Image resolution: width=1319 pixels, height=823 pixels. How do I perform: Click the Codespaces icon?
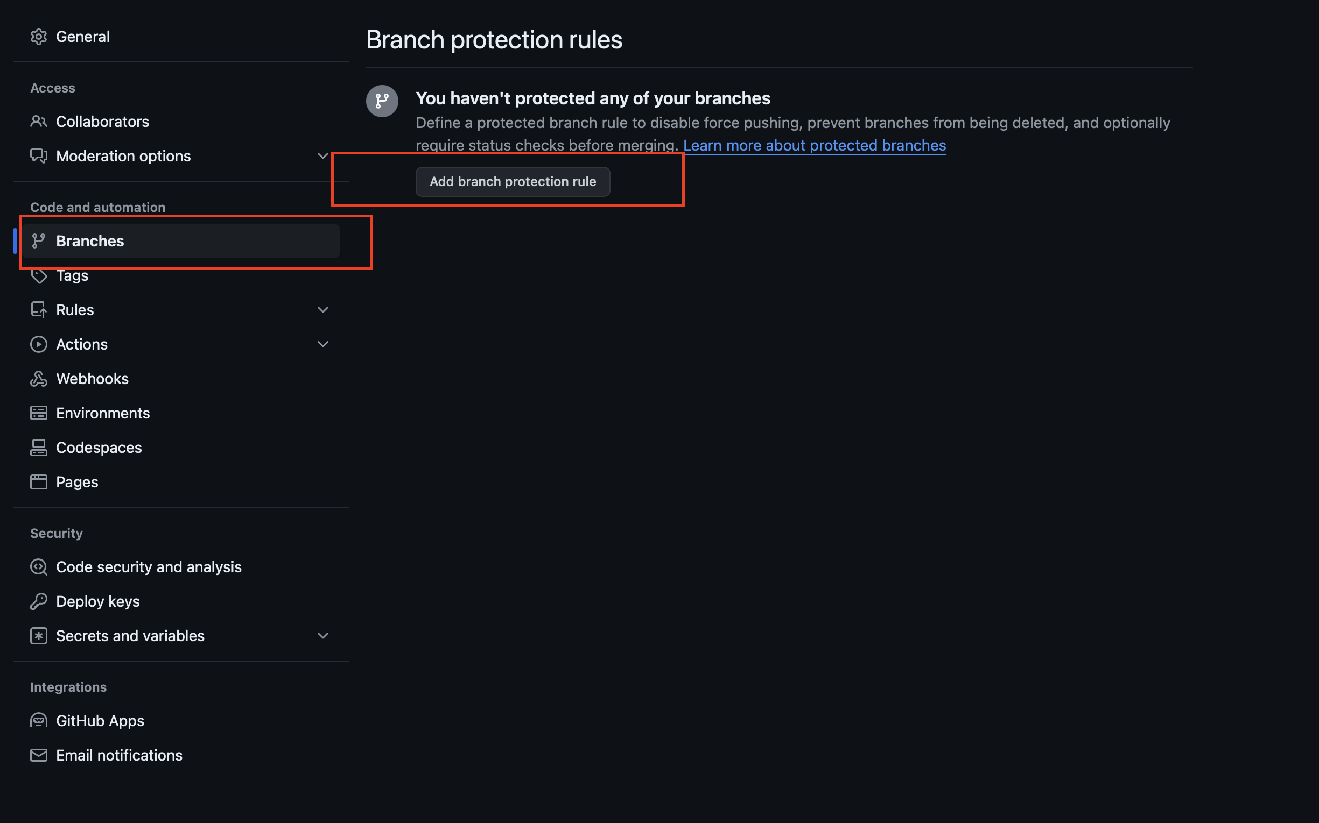click(38, 448)
